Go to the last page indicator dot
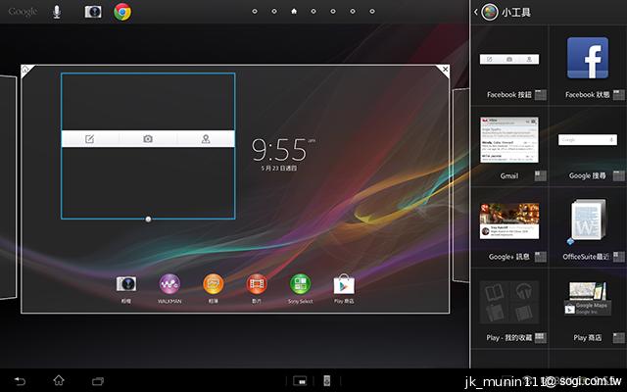The image size is (627, 392). pyautogui.click(x=372, y=11)
